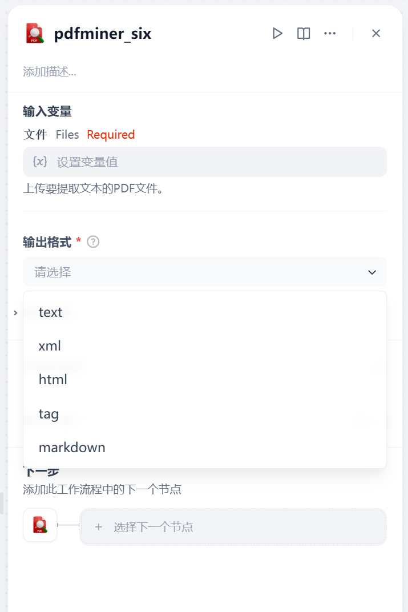Screen dimensions: 408x612
Task: Click the {x} variable icon in Files field
Action: tap(40, 162)
